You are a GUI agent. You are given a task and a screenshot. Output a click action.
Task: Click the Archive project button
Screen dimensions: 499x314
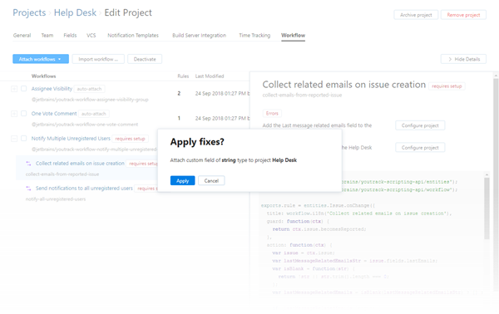tap(416, 15)
